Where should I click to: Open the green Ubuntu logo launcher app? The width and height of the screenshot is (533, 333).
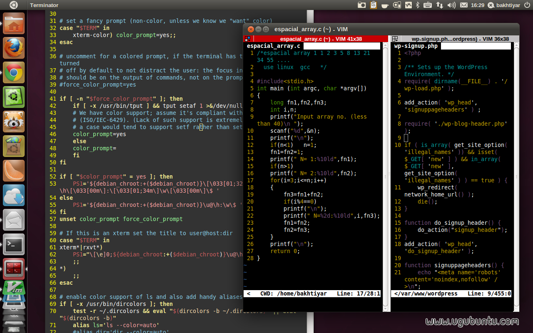[x=14, y=97]
